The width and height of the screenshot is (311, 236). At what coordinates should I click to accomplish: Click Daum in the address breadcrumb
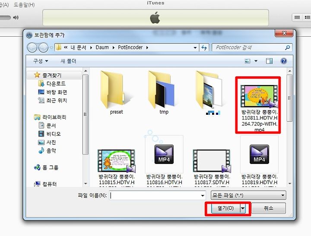(102, 47)
